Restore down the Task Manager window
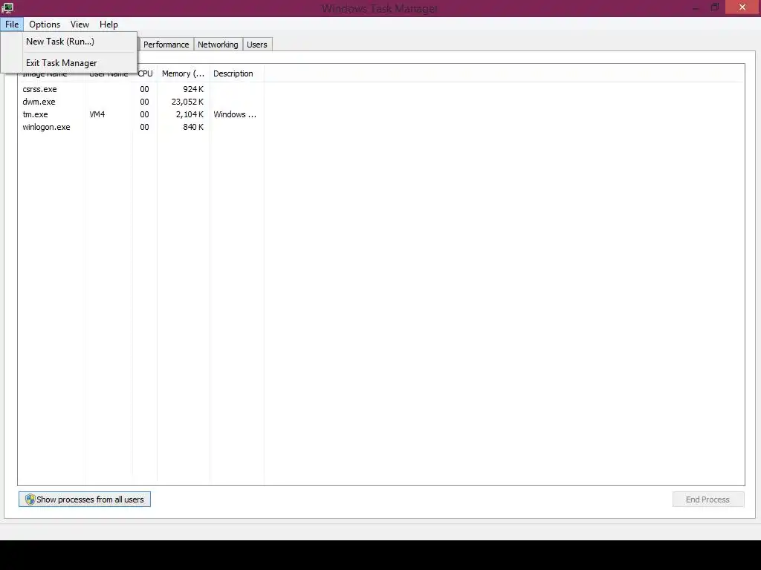This screenshot has height=570, width=761. [715, 7]
